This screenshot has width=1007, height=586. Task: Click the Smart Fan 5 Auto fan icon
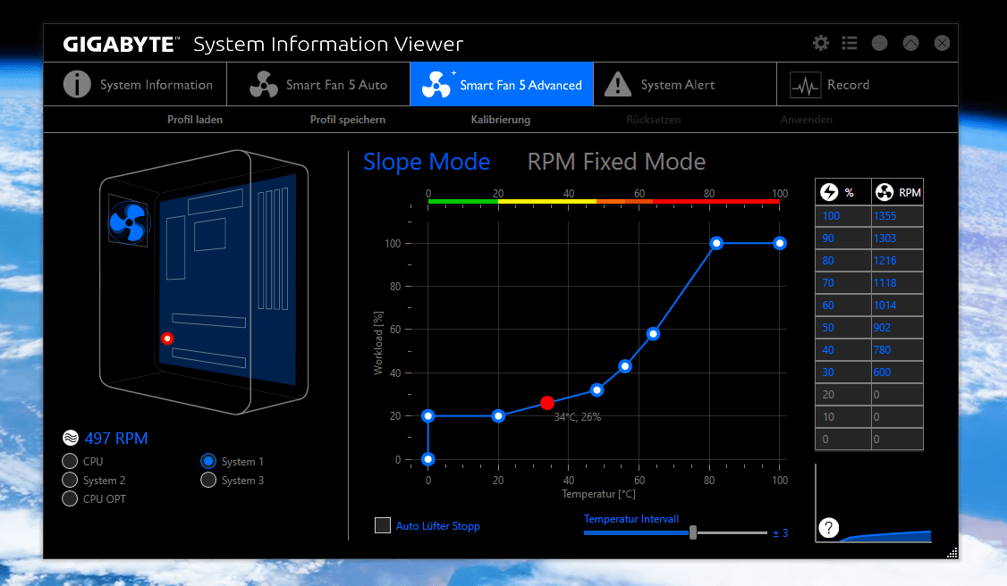click(x=263, y=84)
